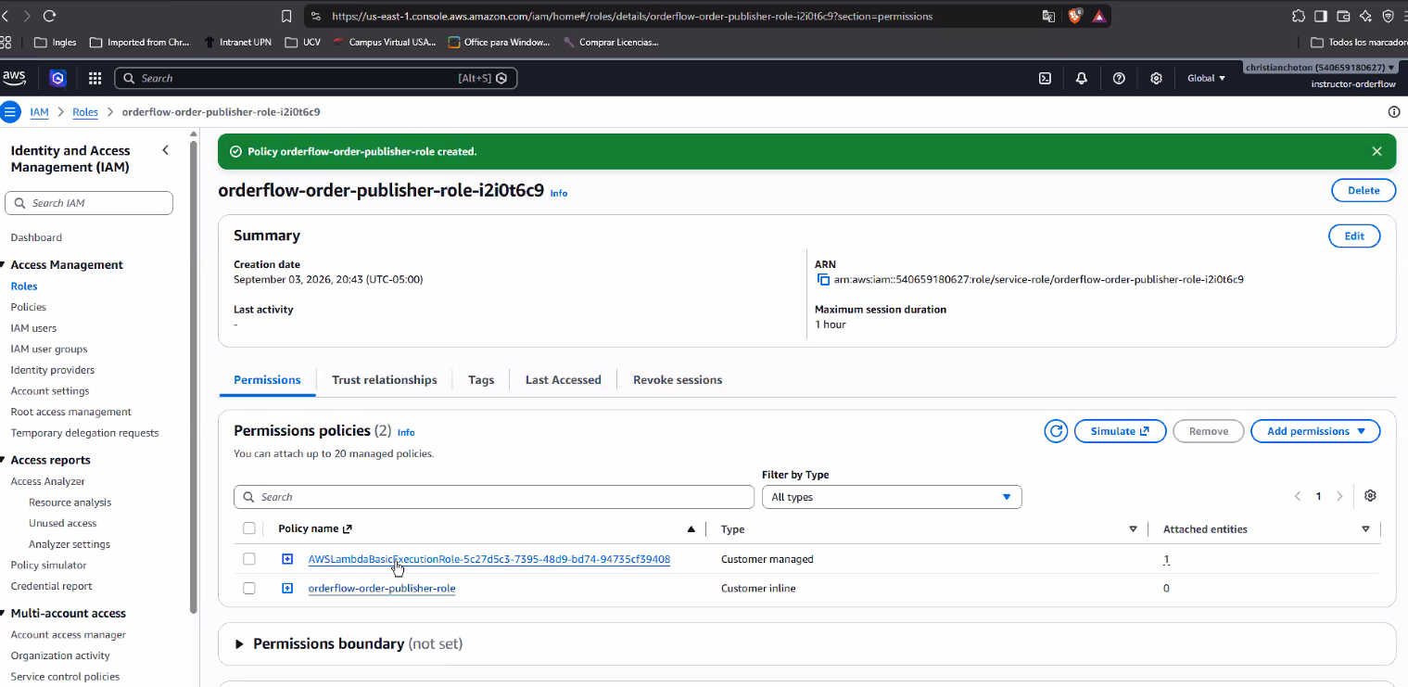Click the Delete role button

coord(1364,190)
